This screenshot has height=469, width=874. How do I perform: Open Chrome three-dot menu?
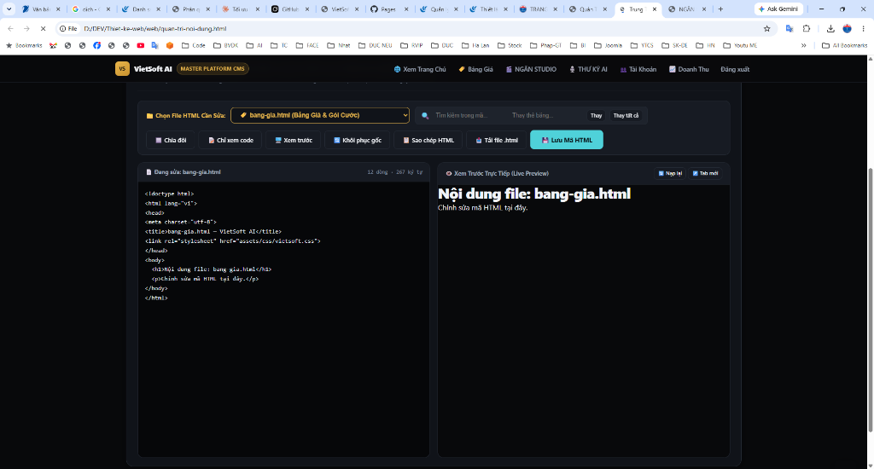(x=864, y=28)
